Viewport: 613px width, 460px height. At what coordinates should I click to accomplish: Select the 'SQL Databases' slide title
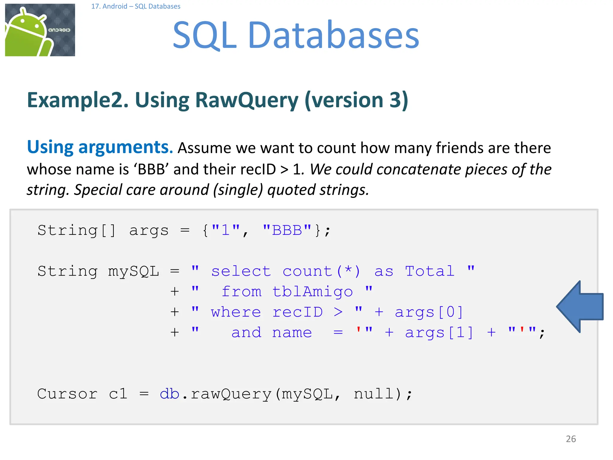point(296,35)
